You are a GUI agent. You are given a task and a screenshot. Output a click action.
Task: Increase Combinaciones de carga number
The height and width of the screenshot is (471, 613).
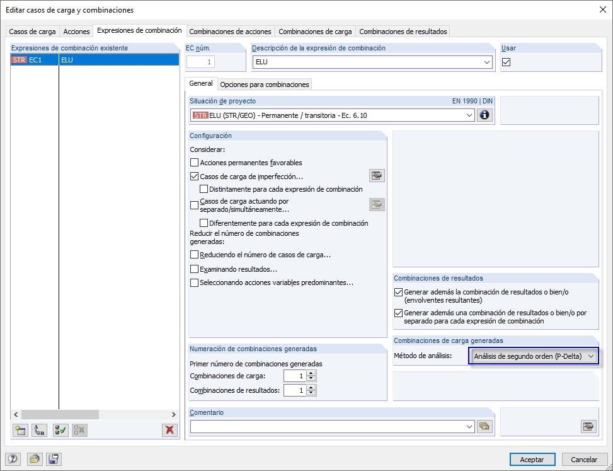[x=311, y=373]
